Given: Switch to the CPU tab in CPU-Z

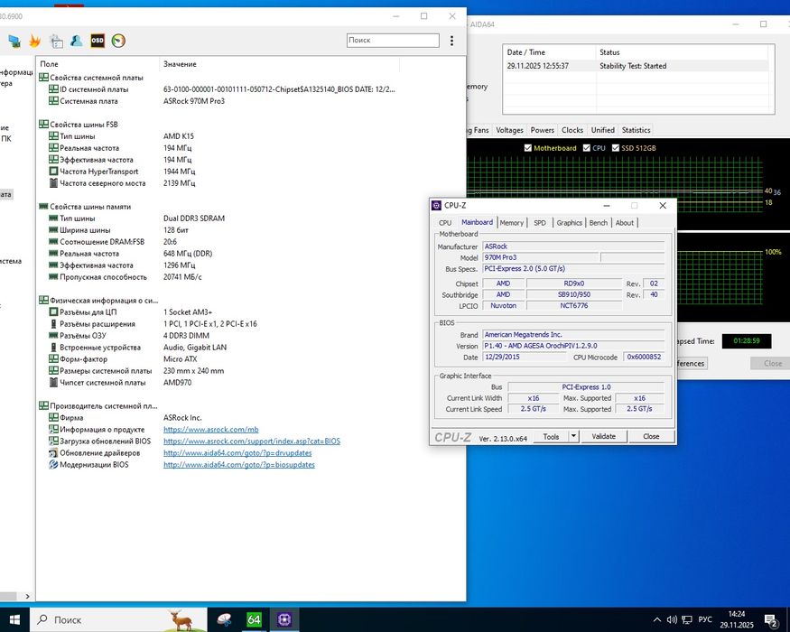Looking at the screenshot, I should (445, 223).
